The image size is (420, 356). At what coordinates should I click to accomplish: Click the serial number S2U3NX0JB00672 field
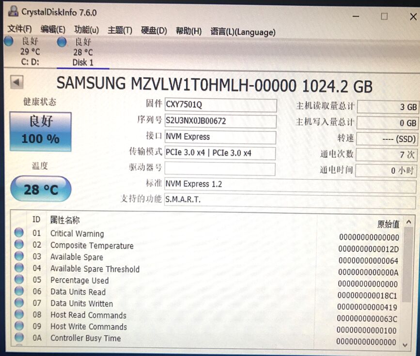(x=220, y=121)
